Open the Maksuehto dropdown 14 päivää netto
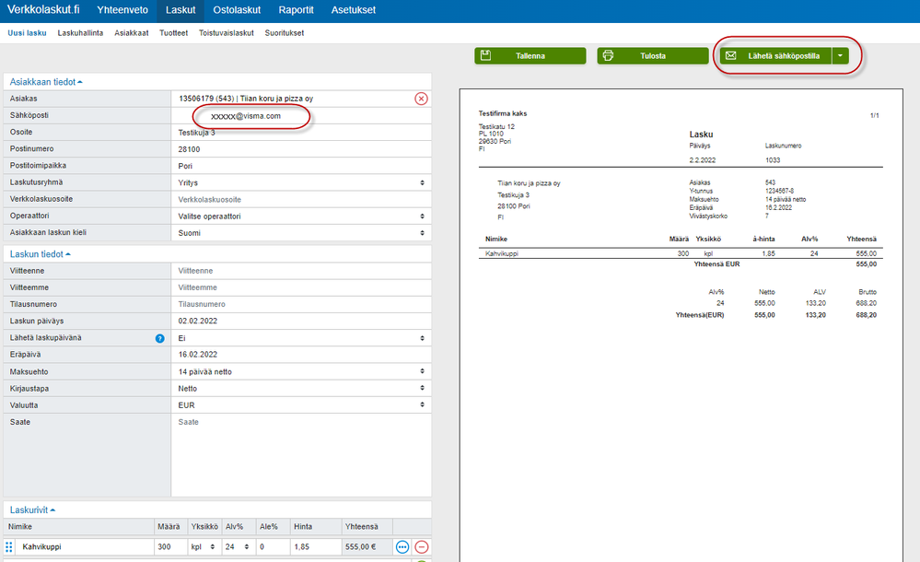This screenshot has width=920, height=562. pos(301,371)
